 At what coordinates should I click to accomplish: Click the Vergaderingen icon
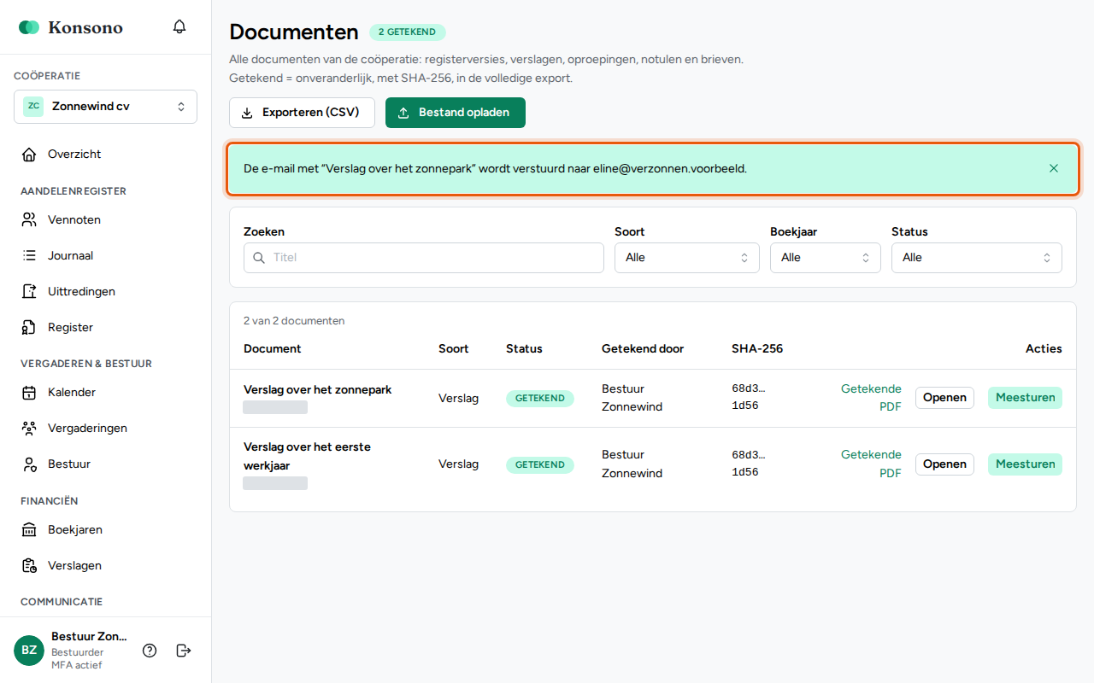30,429
